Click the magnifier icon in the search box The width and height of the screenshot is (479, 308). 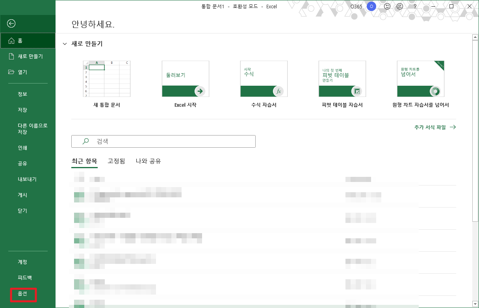85,141
